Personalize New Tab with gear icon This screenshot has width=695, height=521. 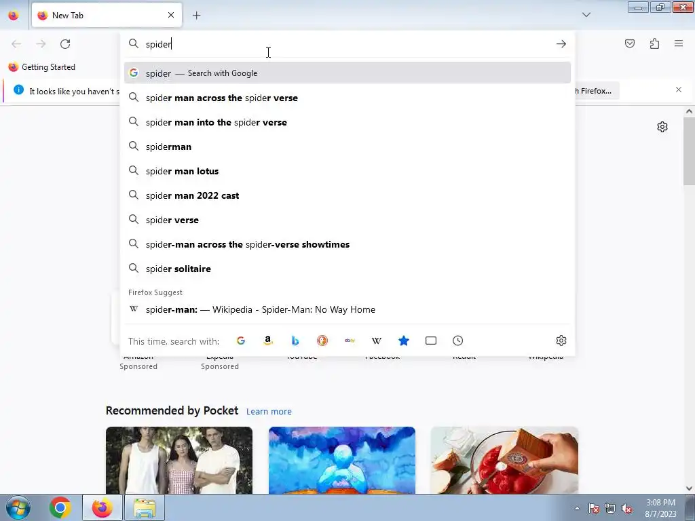pyautogui.click(x=662, y=127)
